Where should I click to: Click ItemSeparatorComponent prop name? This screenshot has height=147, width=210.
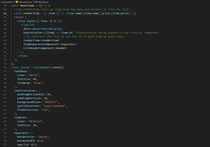41,44
